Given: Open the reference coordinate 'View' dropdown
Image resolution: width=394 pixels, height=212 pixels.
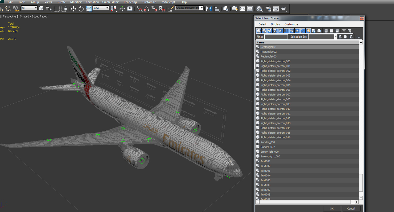Looking at the screenshot, I should click(101, 8).
